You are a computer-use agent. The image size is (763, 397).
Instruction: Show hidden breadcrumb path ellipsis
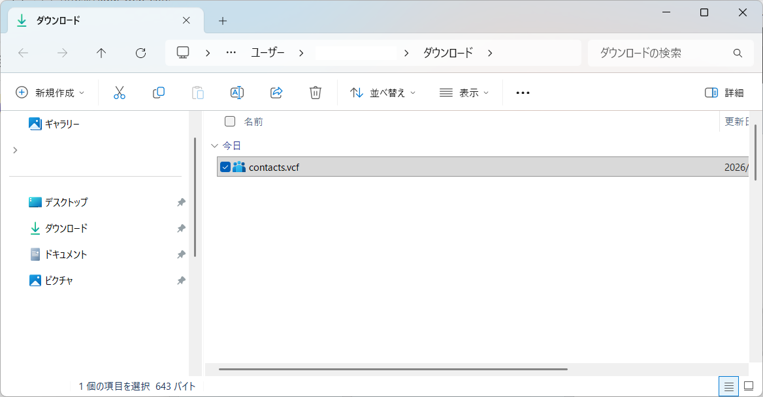[x=231, y=52]
